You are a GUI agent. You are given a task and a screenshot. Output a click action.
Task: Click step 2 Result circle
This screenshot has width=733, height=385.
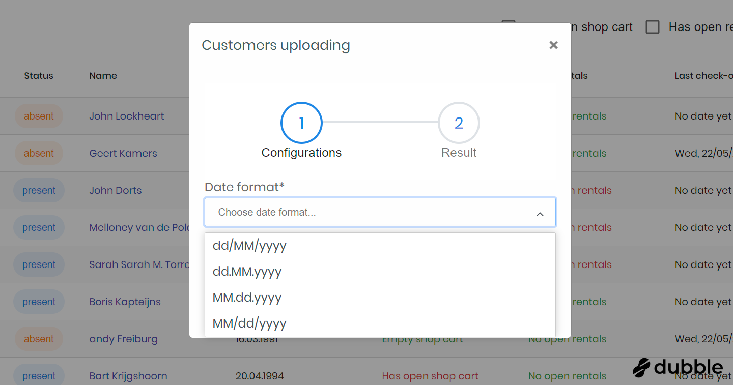pos(459,123)
